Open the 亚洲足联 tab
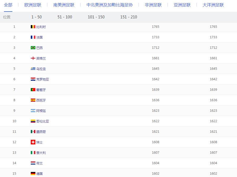The width and height of the screenshot is (237, 177). [182, 5]
